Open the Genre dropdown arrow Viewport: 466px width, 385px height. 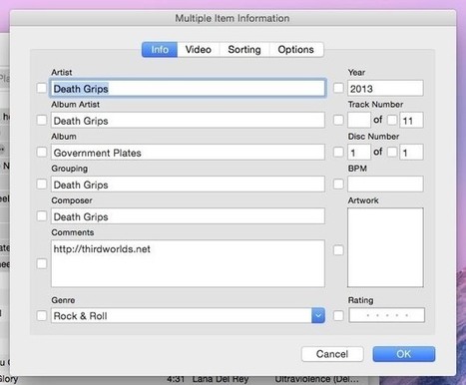click(x=318, y=315)
